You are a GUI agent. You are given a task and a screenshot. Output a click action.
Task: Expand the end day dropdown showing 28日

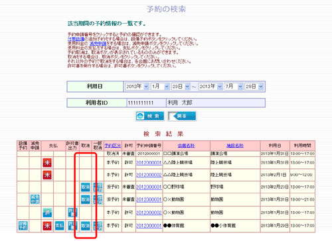click(254, 87)
